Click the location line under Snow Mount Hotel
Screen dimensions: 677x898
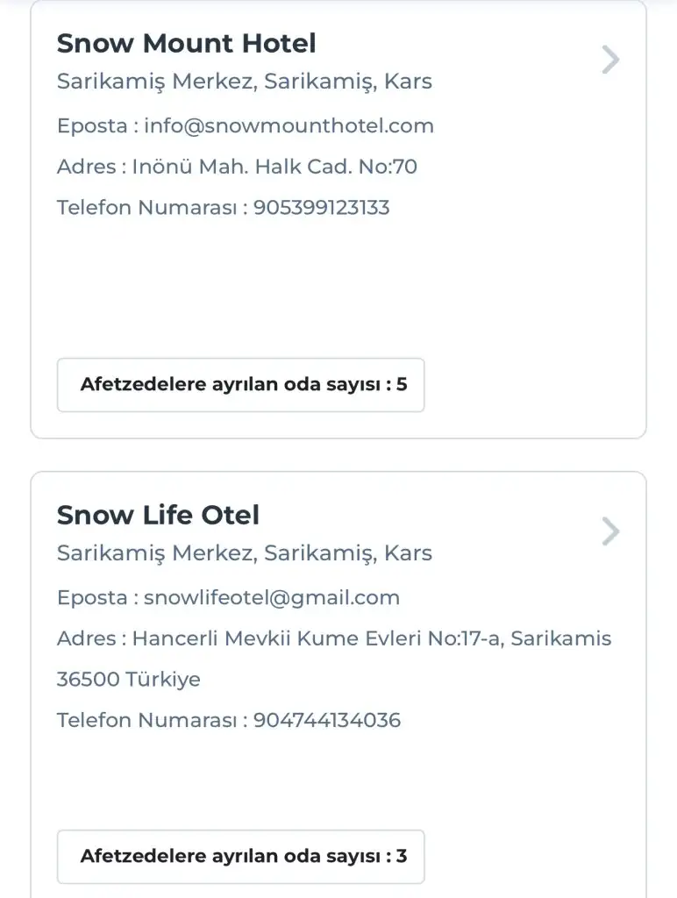point(244,82)
